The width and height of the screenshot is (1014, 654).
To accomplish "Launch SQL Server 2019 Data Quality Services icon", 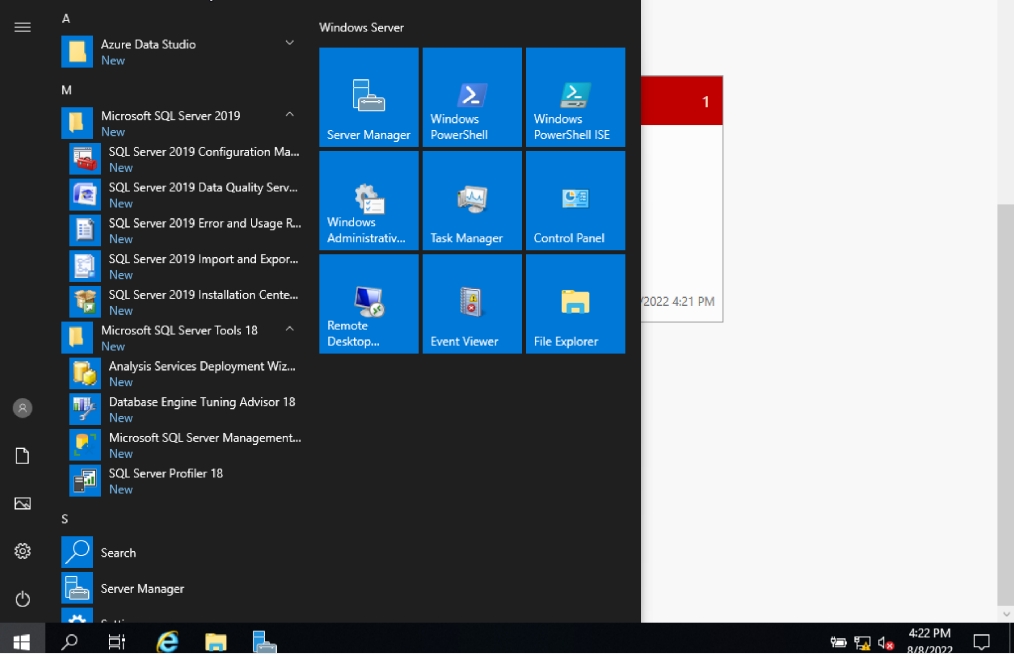I will (85, 195).
